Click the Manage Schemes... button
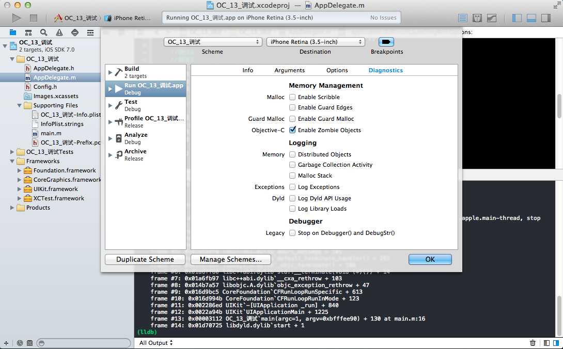The height and width of the screenshot is (349, 563). (230, 259)
